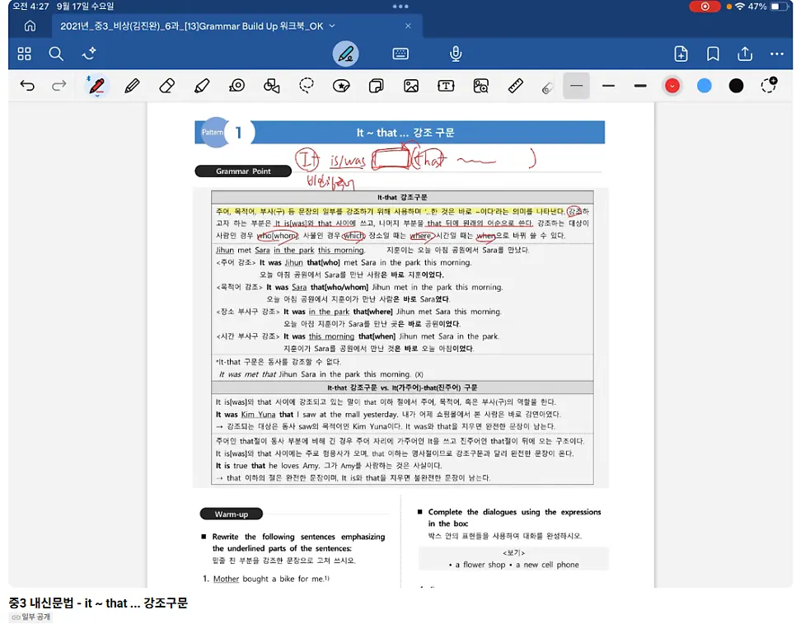Click 'Mother bought a bike for me' sentence
Image resolution: width=796 pixels, height=624 pixels.
point(268,579)
